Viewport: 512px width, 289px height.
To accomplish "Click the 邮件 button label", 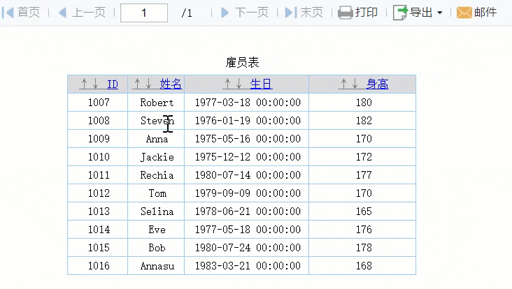I will coord(486,13).
